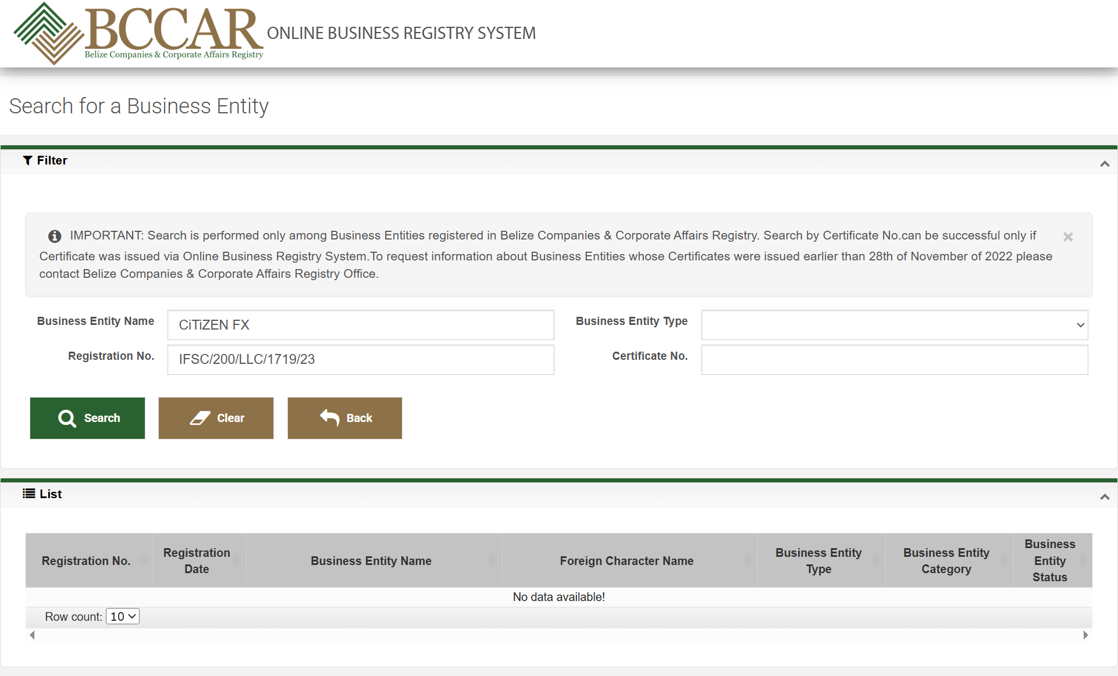Image resolution: width=1118 pixels, height=676 pixels.
Task: Sort by Business Entity Status column
Action: 1053,560
